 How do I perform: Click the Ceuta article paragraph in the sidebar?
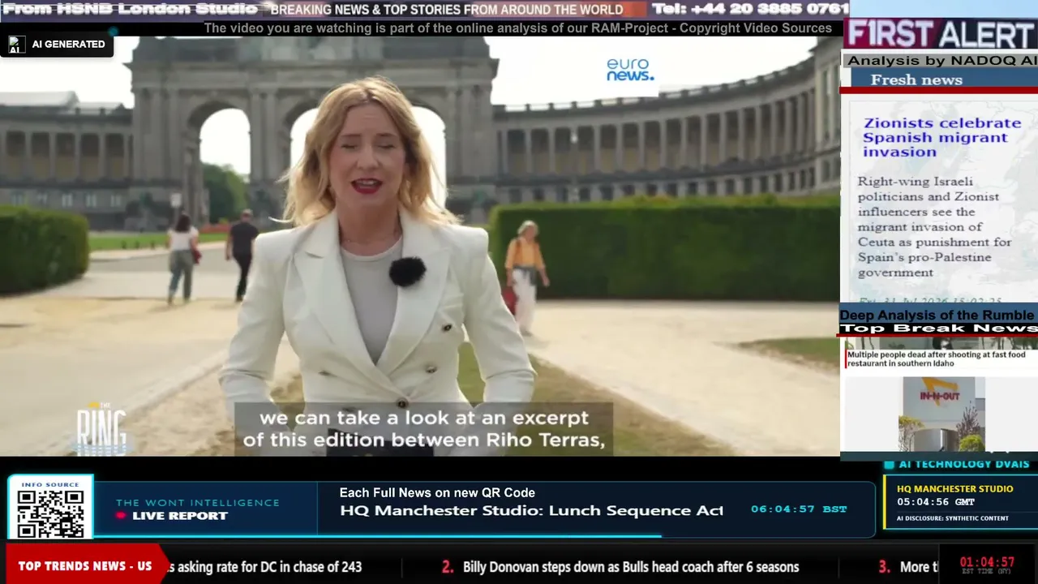coord(935,227)
